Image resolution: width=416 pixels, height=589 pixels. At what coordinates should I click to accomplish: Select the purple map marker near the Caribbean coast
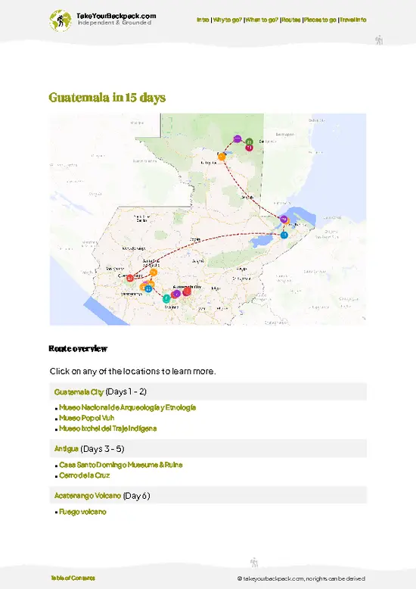(x=284, y=219)
